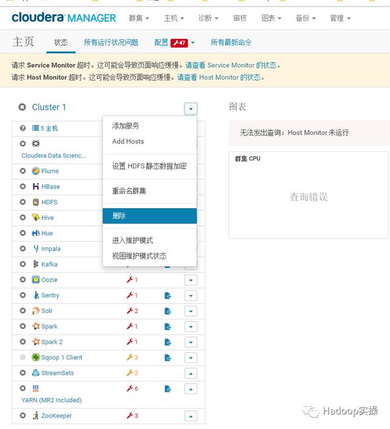Click Sentry's stale configuration document icon
This screenshot has height=429, width=390.
click(168, 295)
